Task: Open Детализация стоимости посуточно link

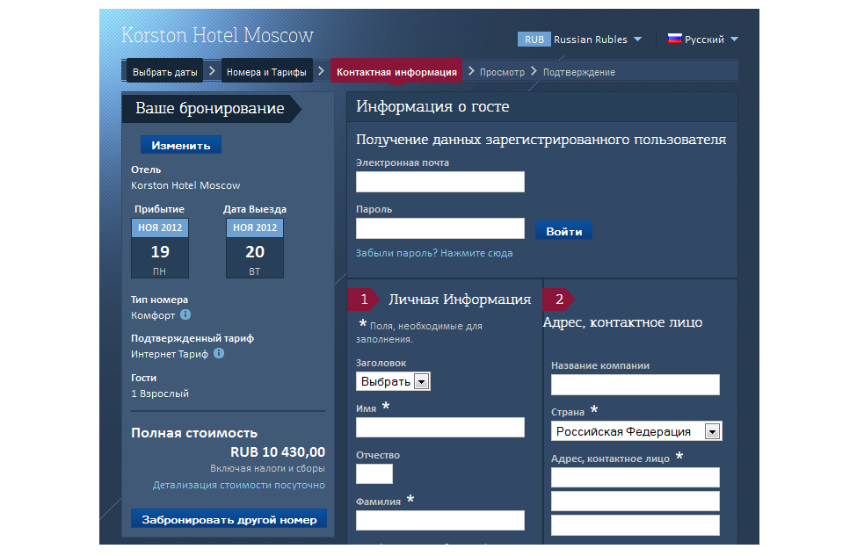Action: pos(238,485)
